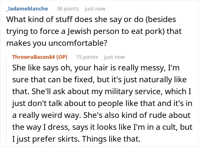This screenshot has width=199, height=147.
Task: Click the 38 points score label
Action: 68,9
